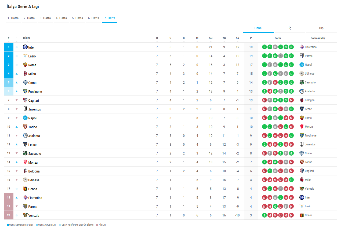Image resolution: width=337 pixels, height=228 pixels.
Task: Click the Takım column header
Action: point(26,38)
